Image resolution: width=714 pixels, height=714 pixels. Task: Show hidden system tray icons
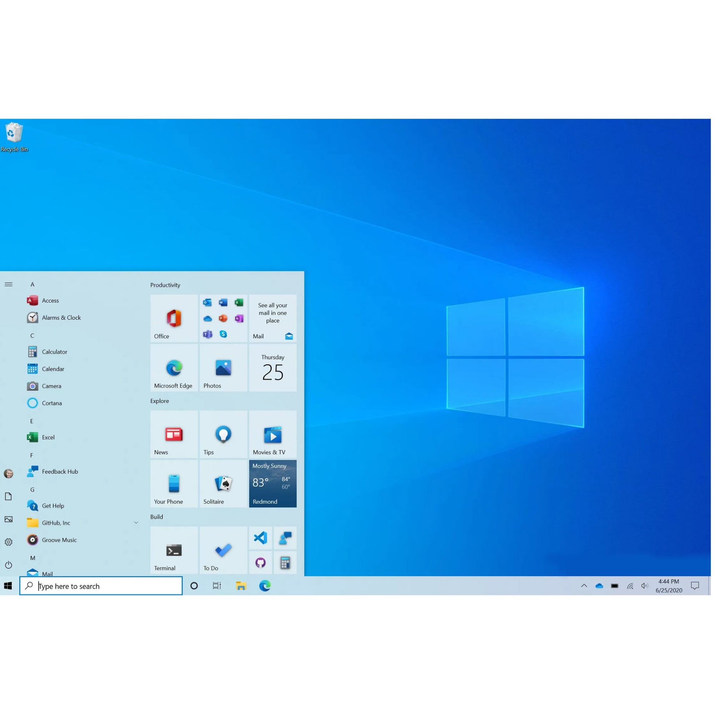click(584, 586)
